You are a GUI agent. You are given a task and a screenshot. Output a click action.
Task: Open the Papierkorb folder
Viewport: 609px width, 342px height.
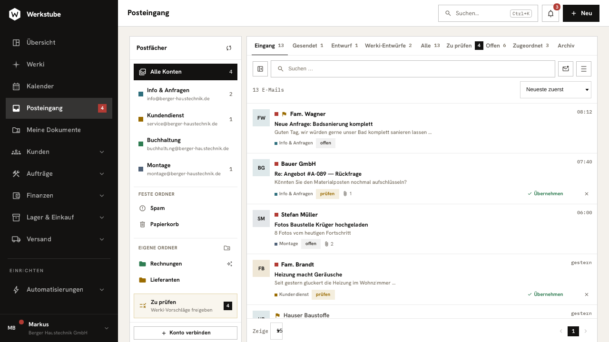click(186, 224)
